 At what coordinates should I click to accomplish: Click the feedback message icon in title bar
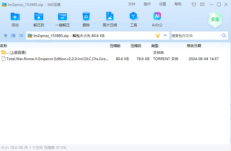pyautogui.click(x=202, y=4)
